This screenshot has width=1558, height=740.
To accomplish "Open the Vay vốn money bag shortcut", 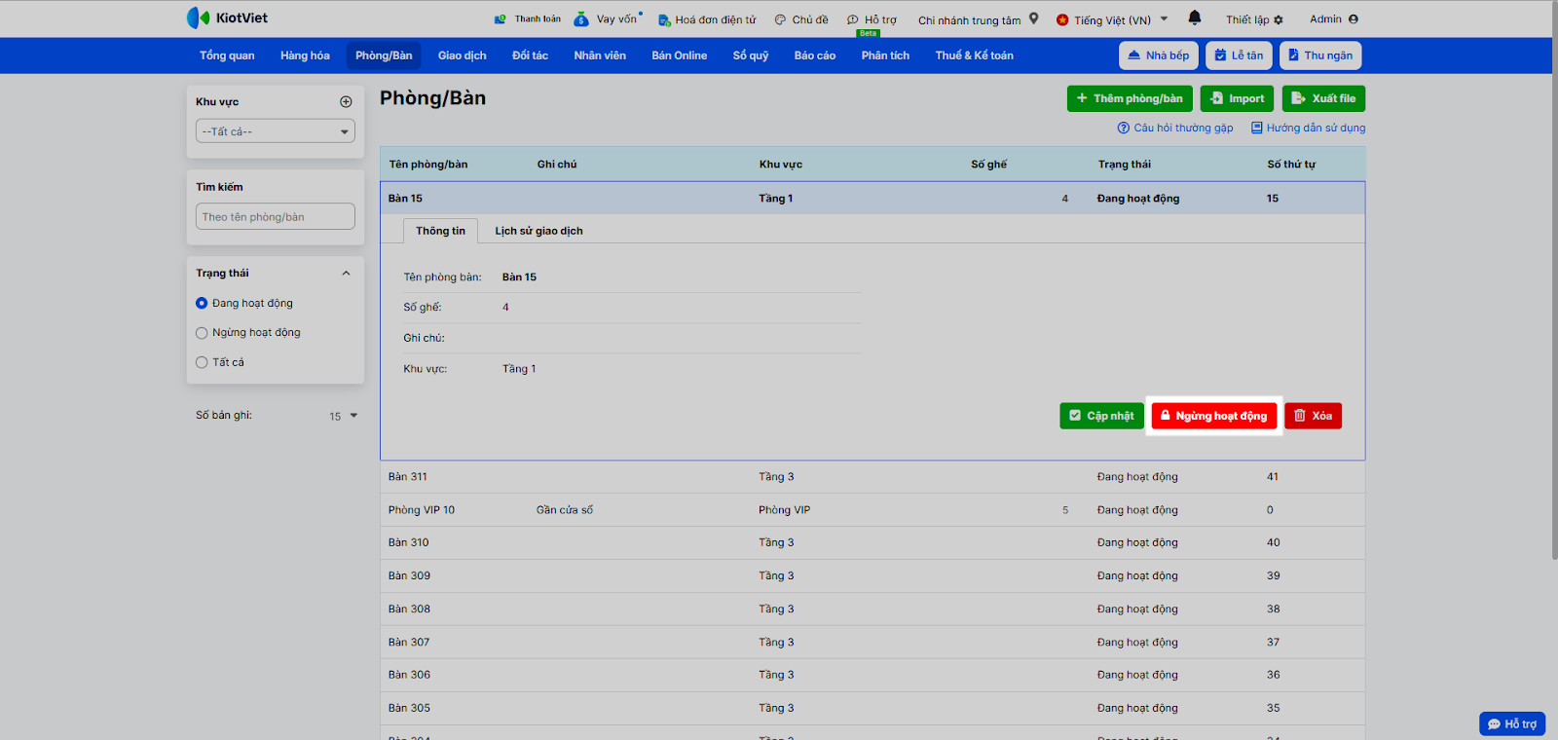I will click(581, 19).
